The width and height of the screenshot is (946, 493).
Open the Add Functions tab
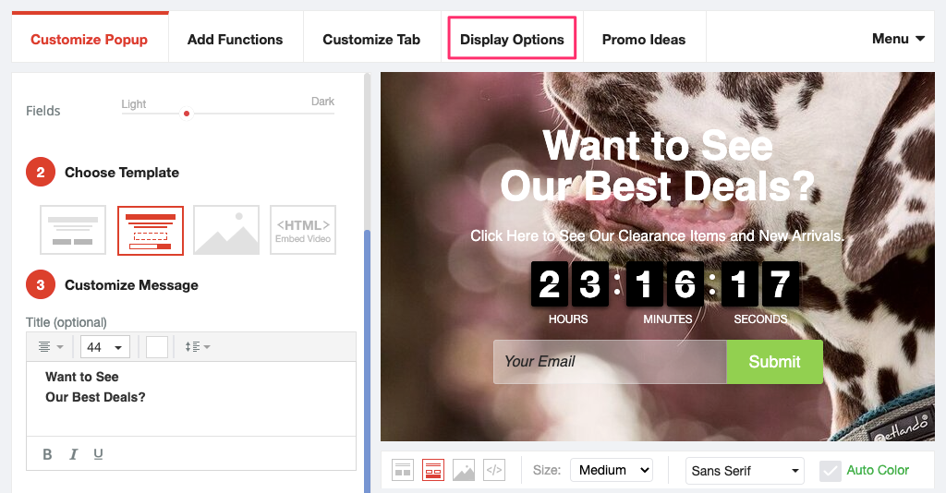coord(236,39)
